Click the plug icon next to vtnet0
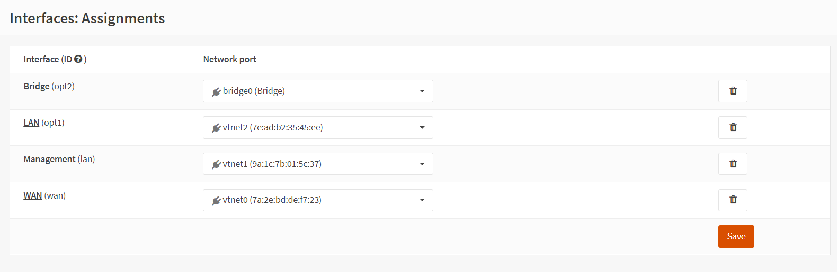 pos(216,201)
